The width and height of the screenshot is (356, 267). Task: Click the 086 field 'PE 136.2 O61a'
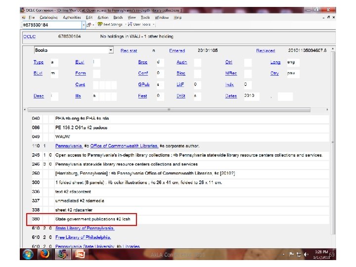tap(71, 128)
